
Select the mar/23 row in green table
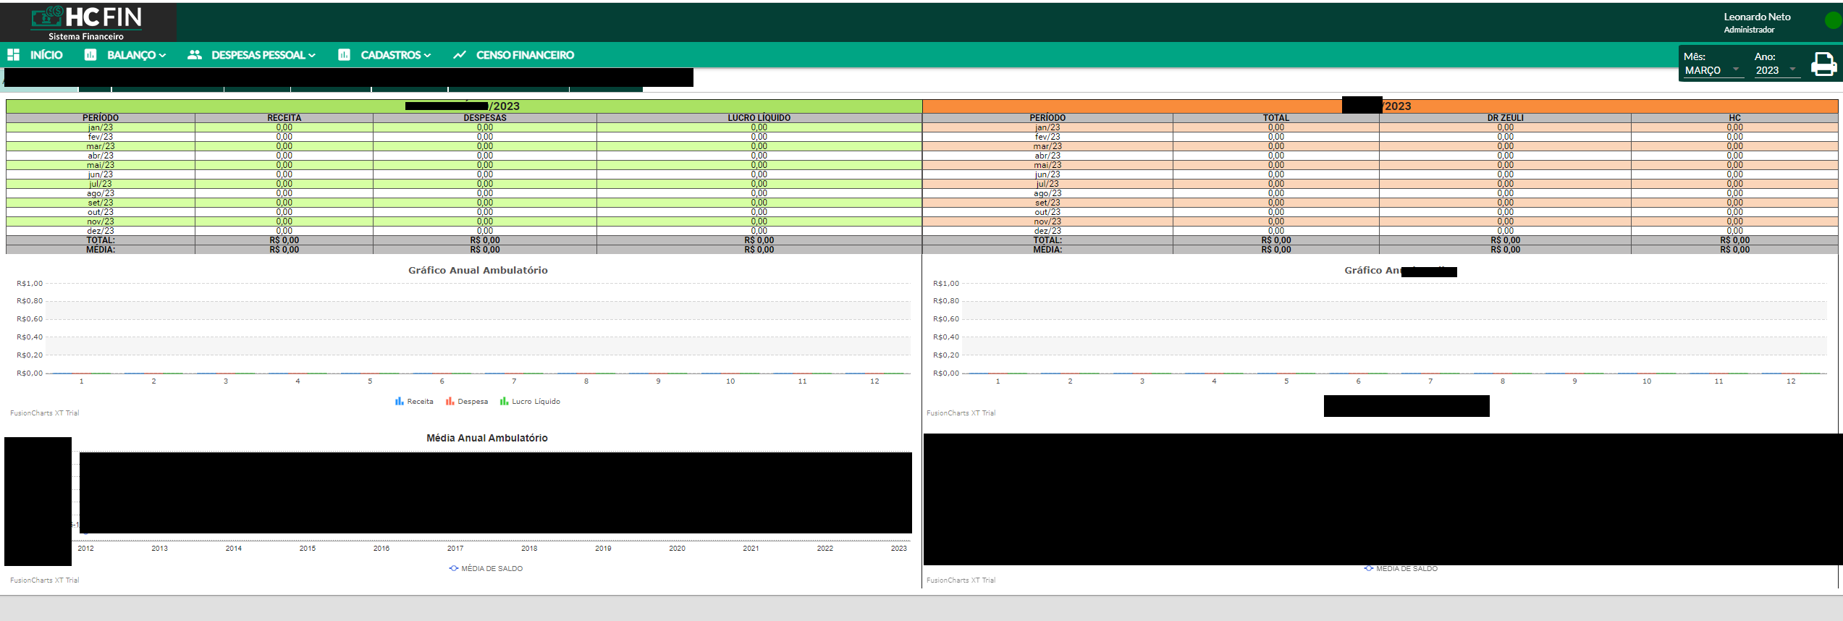point(463,146)
